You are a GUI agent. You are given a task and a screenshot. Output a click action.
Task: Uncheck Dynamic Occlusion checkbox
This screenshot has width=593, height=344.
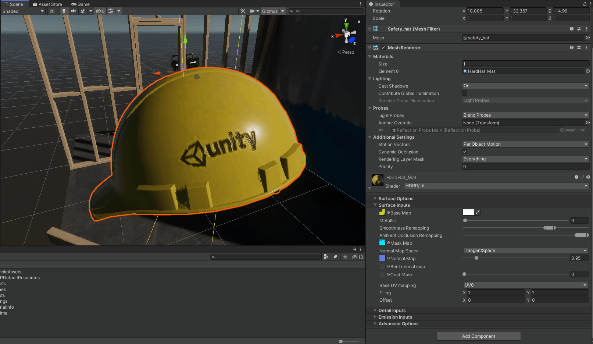click(x=465, y=152)
